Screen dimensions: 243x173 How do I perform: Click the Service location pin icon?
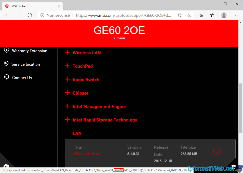(6, 64)
